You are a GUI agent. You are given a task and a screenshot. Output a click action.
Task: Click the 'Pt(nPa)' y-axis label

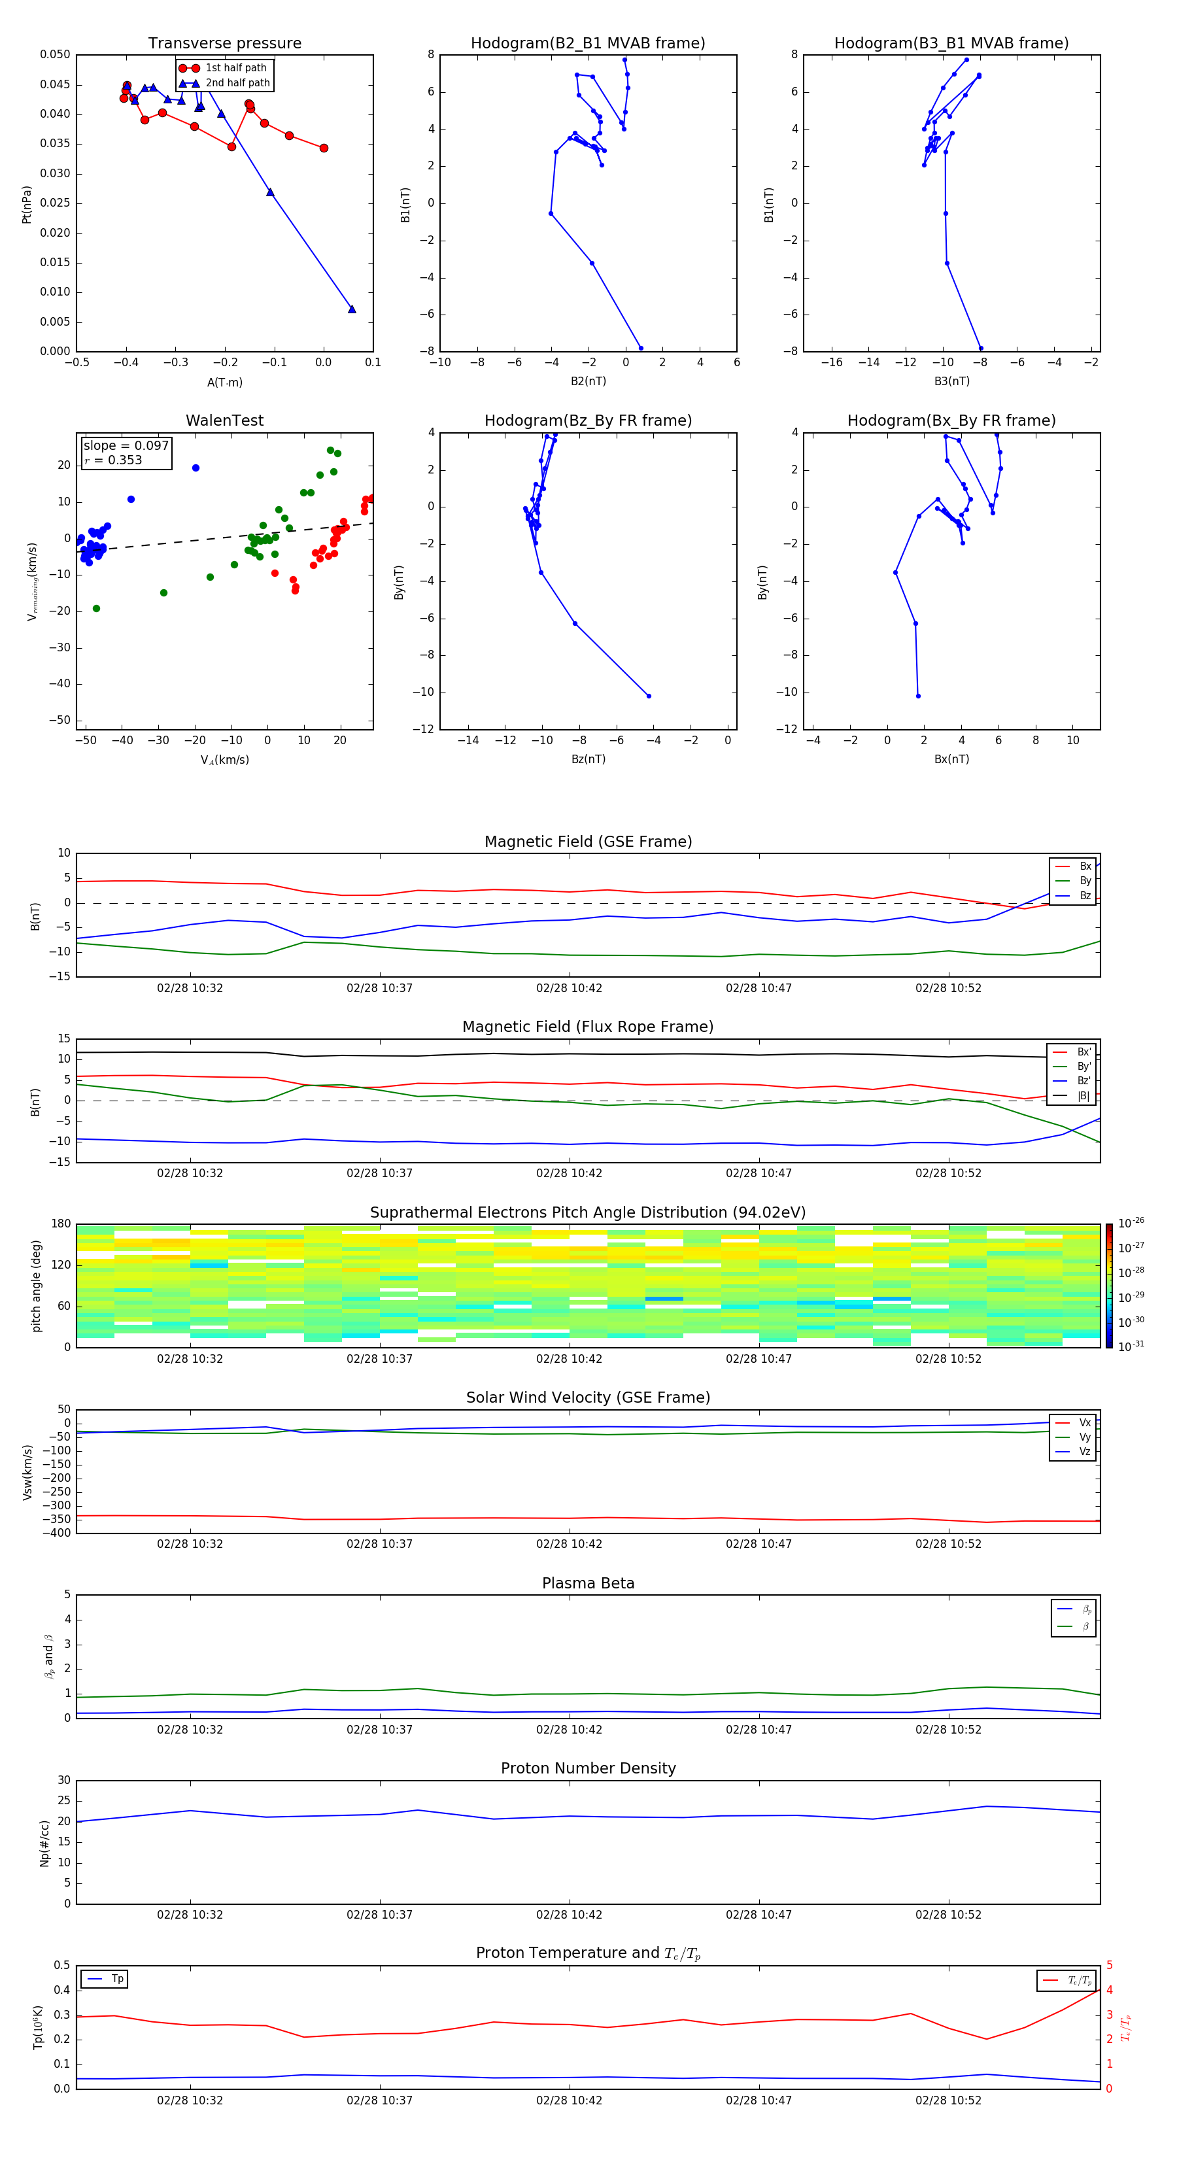[27, 205]
